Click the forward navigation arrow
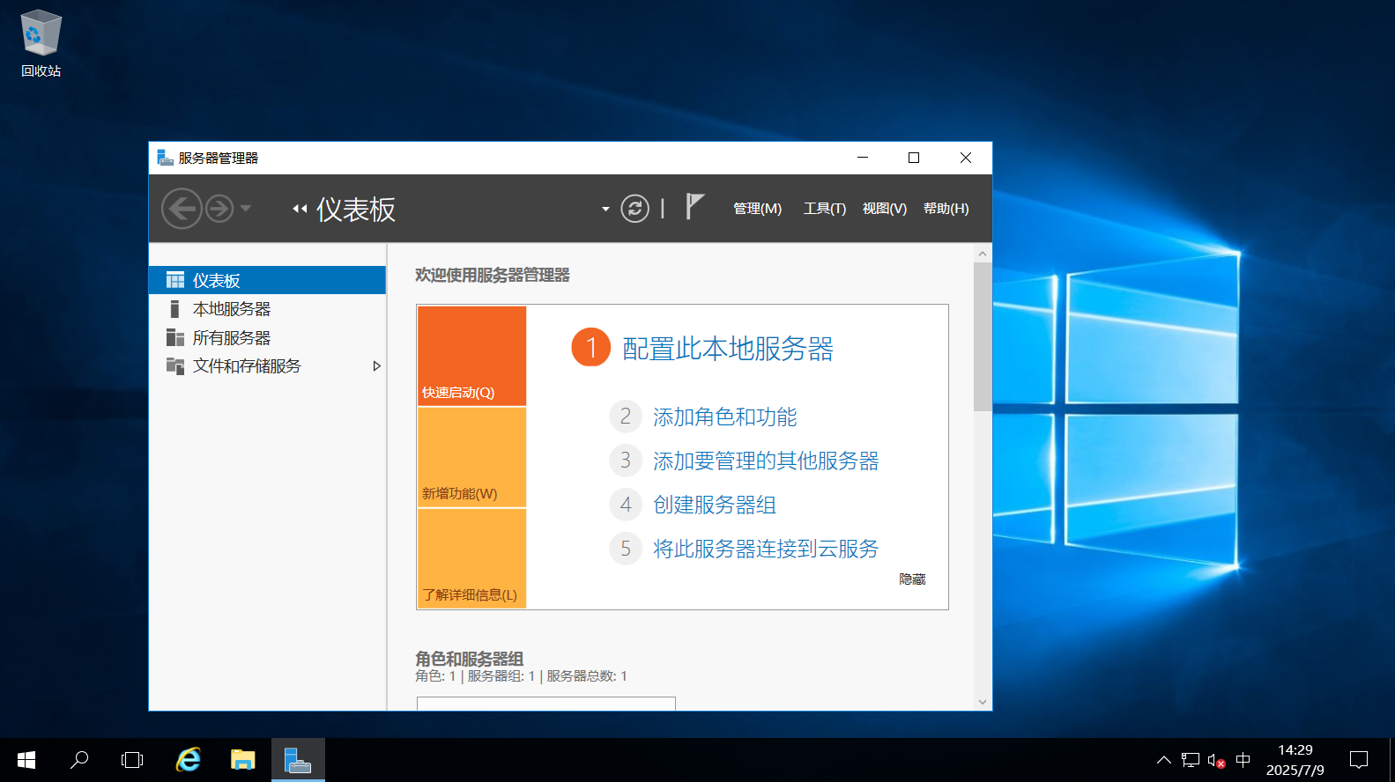The image size is (1395, 782). click(219, 209)
